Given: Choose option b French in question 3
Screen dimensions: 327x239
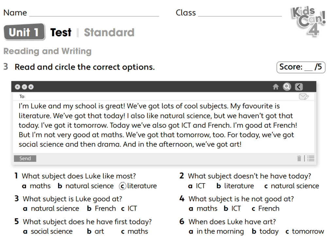Looking at the screenshot, I should coord(101,209).
